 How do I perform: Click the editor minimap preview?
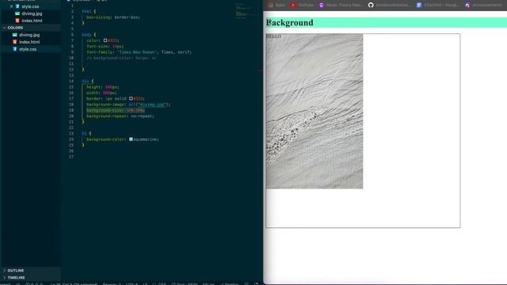click(x=246, y=11)
